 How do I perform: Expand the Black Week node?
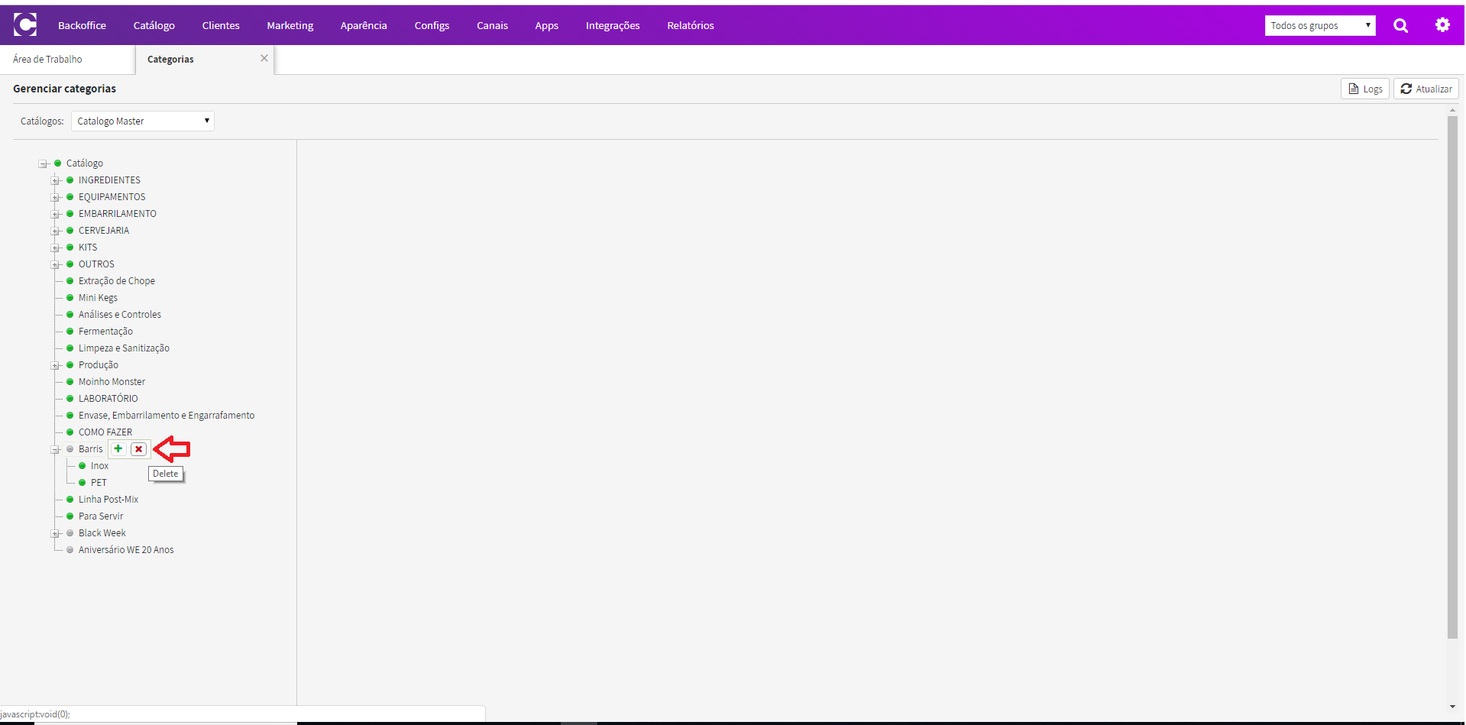pyautogui.click(x=55, y=533)
